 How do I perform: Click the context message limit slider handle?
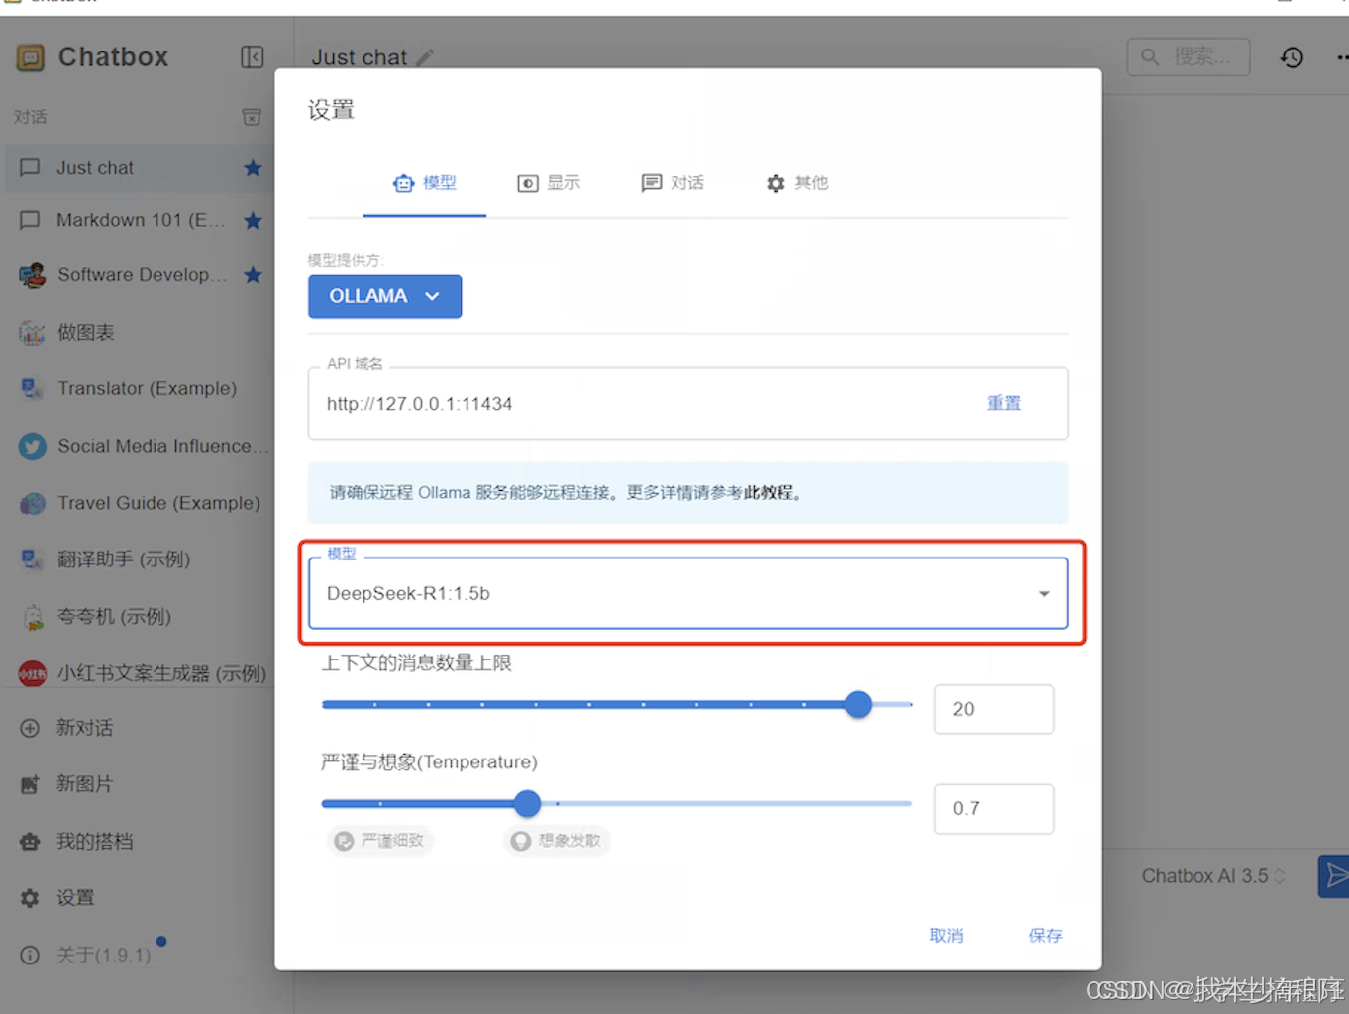point(858,705)
